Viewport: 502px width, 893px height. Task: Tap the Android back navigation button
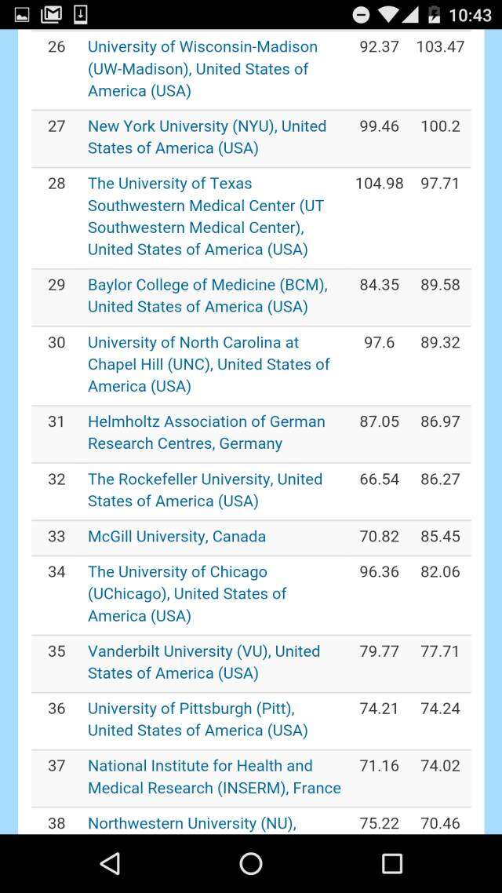coord(110,864)
